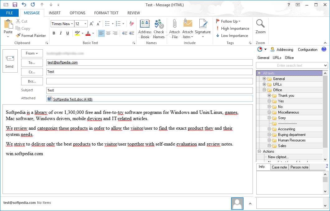This screenshot has width=330, height=211.
Task: Open the font color picker arrow
Action: click(93, 34)
